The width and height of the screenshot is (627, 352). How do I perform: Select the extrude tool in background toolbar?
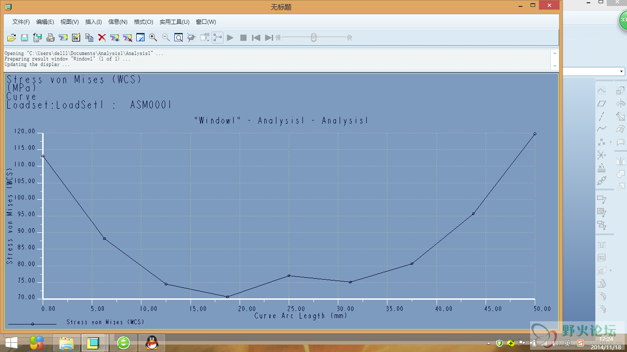click(621, 91)
